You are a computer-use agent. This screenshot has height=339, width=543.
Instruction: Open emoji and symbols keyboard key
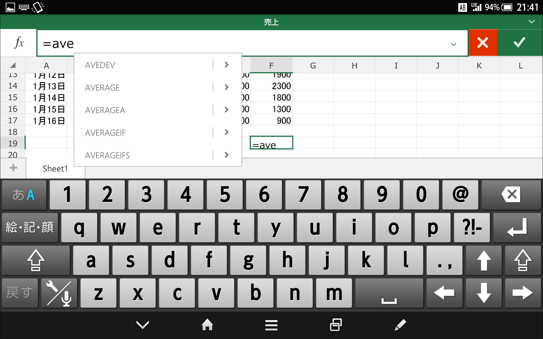(x=30, y=227)
